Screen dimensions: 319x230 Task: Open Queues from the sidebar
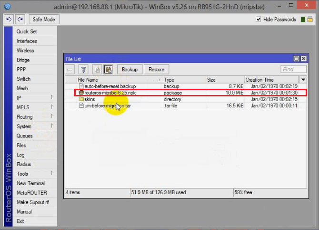[35, 136]
